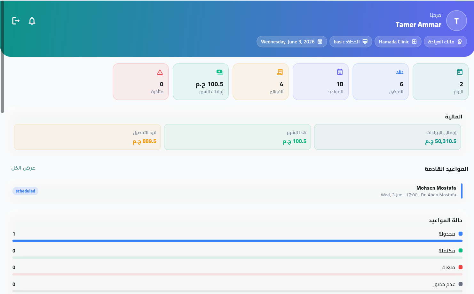
Task: Click the حالة المواعيد section heading
Action: [x=446, y=221]
